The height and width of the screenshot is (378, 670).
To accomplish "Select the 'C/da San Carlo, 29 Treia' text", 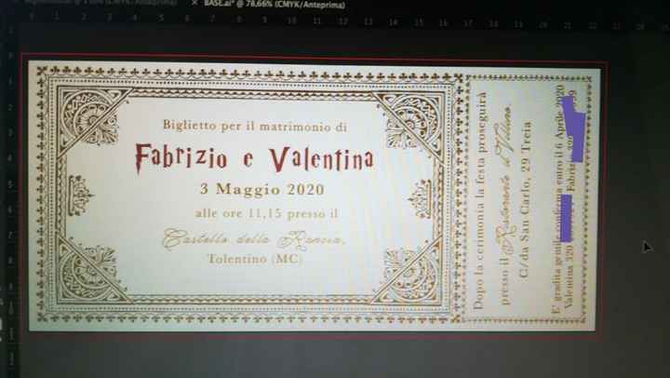I will (525, 199).
